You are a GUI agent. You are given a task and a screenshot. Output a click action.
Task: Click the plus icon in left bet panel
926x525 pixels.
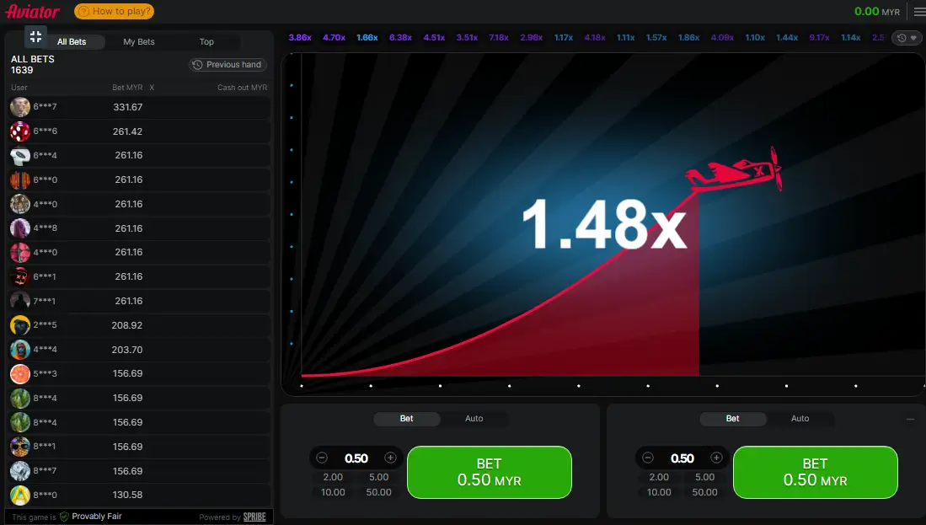[x=390, y=458]
